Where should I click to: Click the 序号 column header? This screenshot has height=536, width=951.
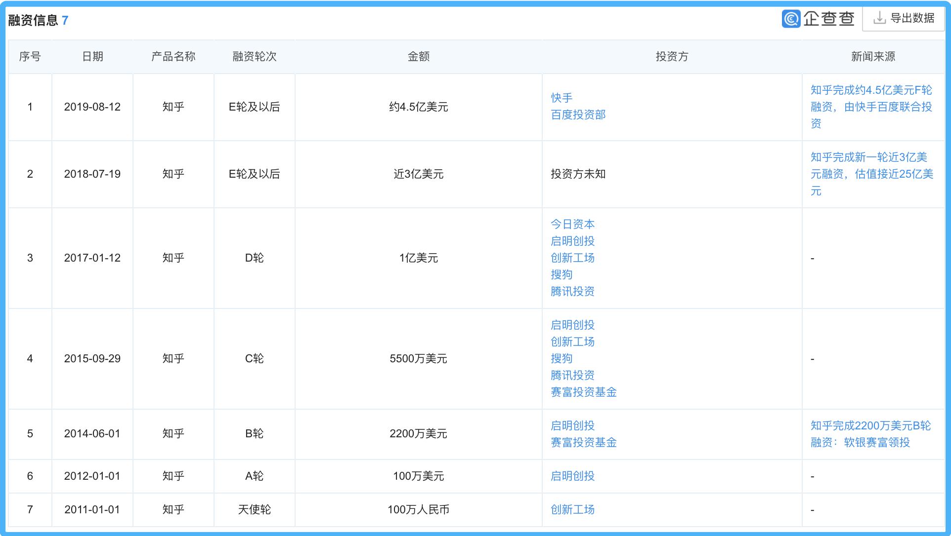click(30, 57)
